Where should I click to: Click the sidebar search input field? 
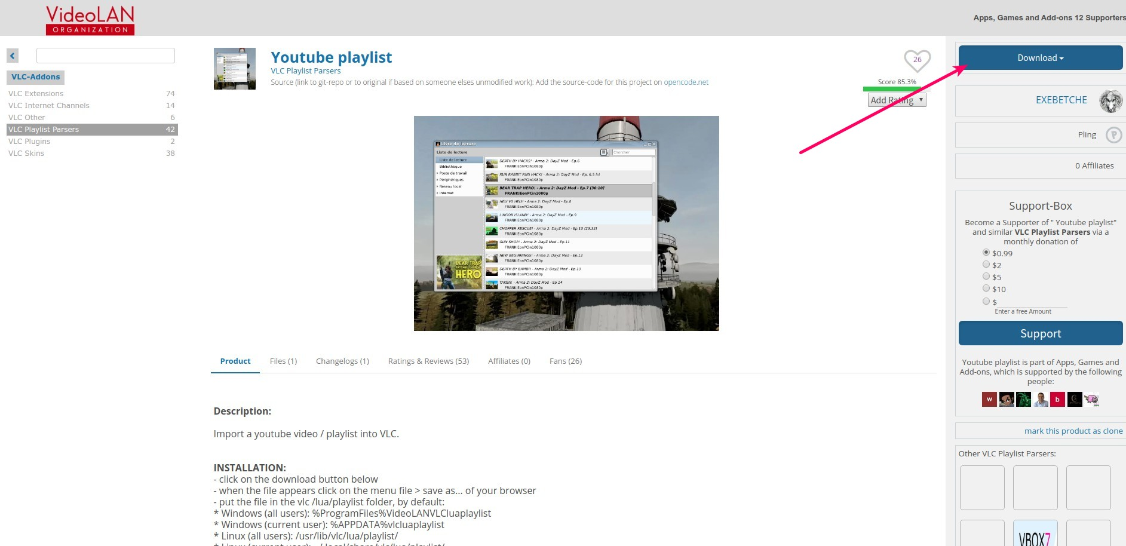click(106, 56)
